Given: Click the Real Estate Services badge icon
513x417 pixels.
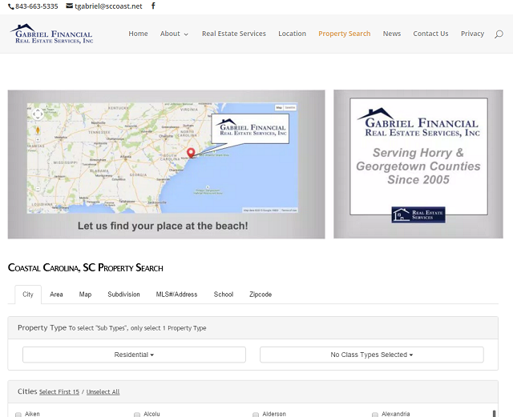Looking at the screenshot, I should click(418, 215).
